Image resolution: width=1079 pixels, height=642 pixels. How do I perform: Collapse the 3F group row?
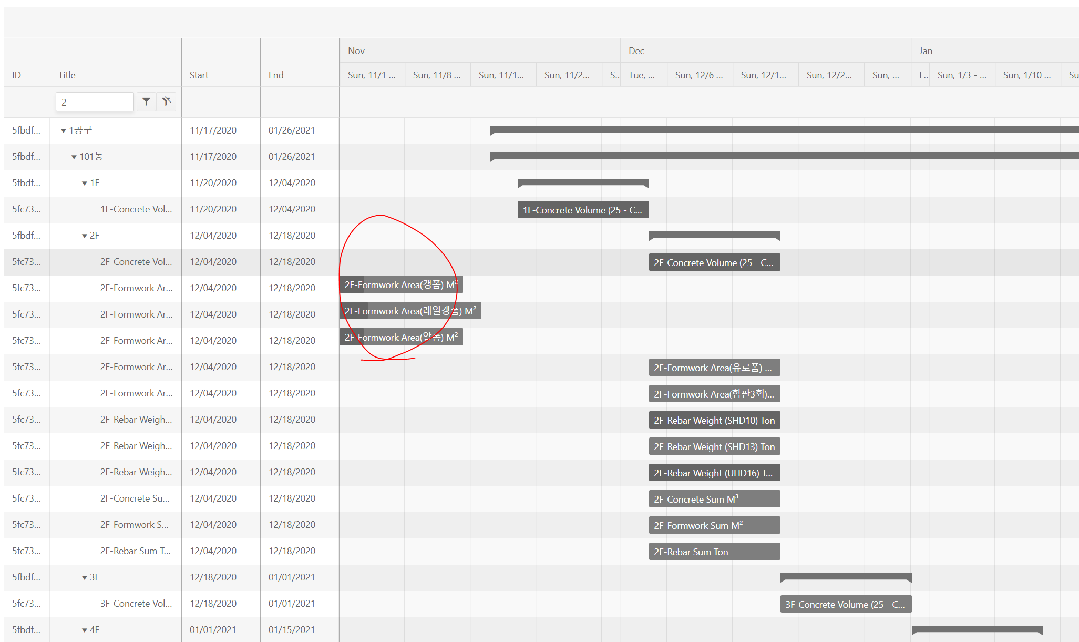point(85,577)
